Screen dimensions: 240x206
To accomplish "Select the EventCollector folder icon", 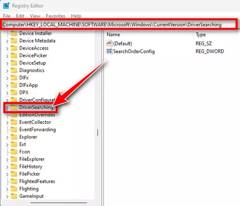I will pos(14,122).
